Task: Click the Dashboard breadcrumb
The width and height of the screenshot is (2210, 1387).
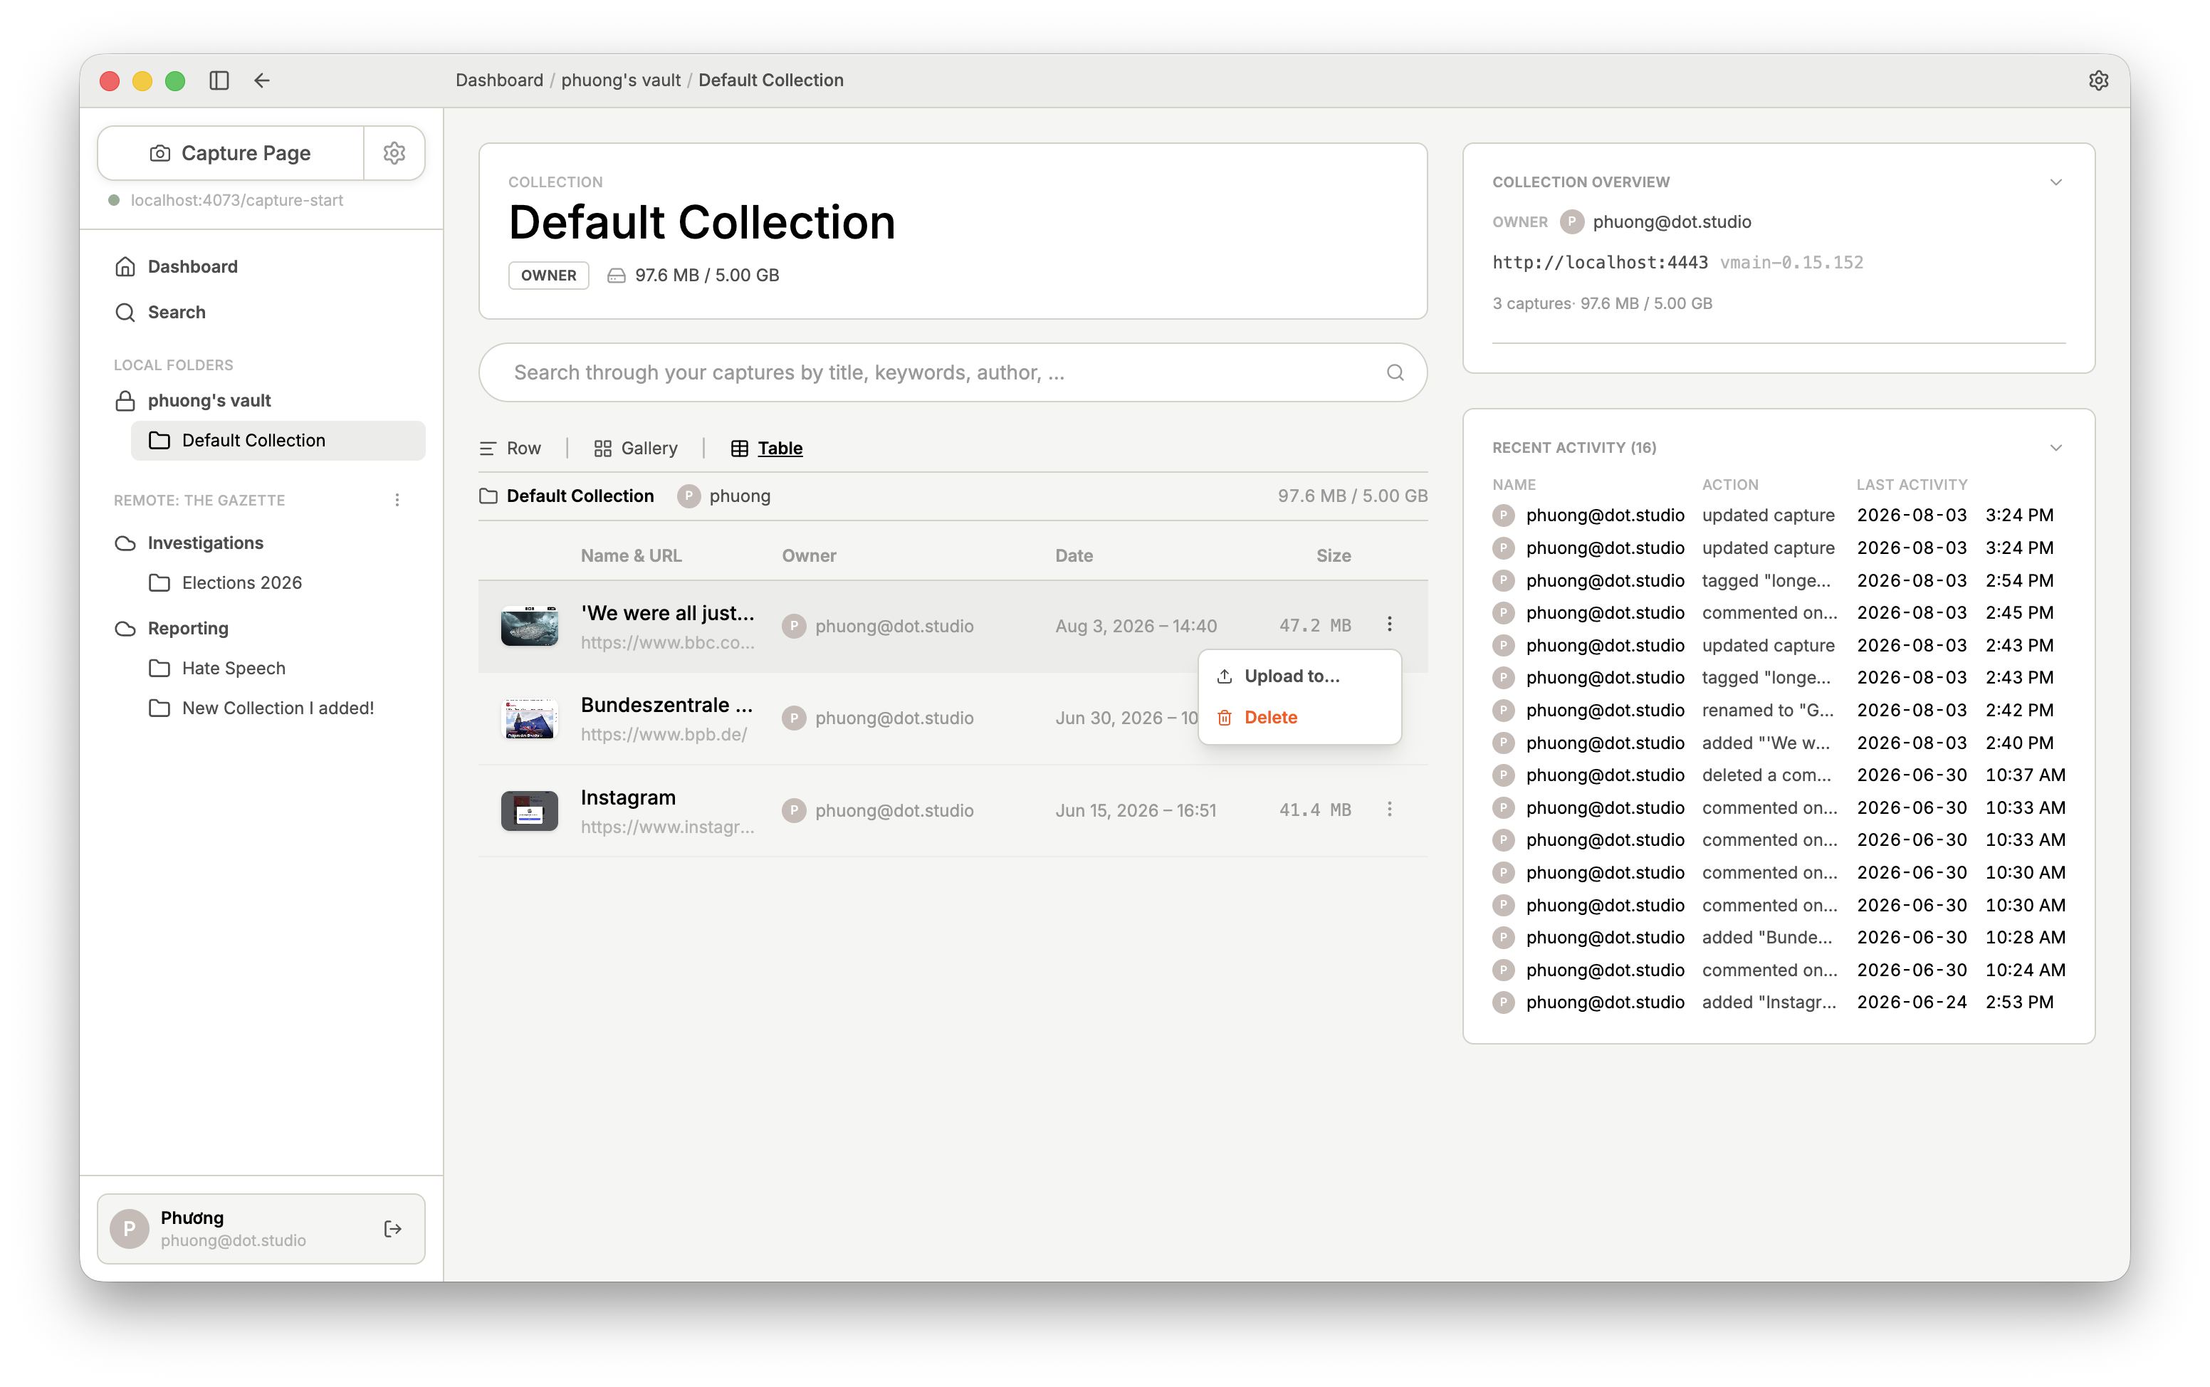Action: (x=499, y=80)
